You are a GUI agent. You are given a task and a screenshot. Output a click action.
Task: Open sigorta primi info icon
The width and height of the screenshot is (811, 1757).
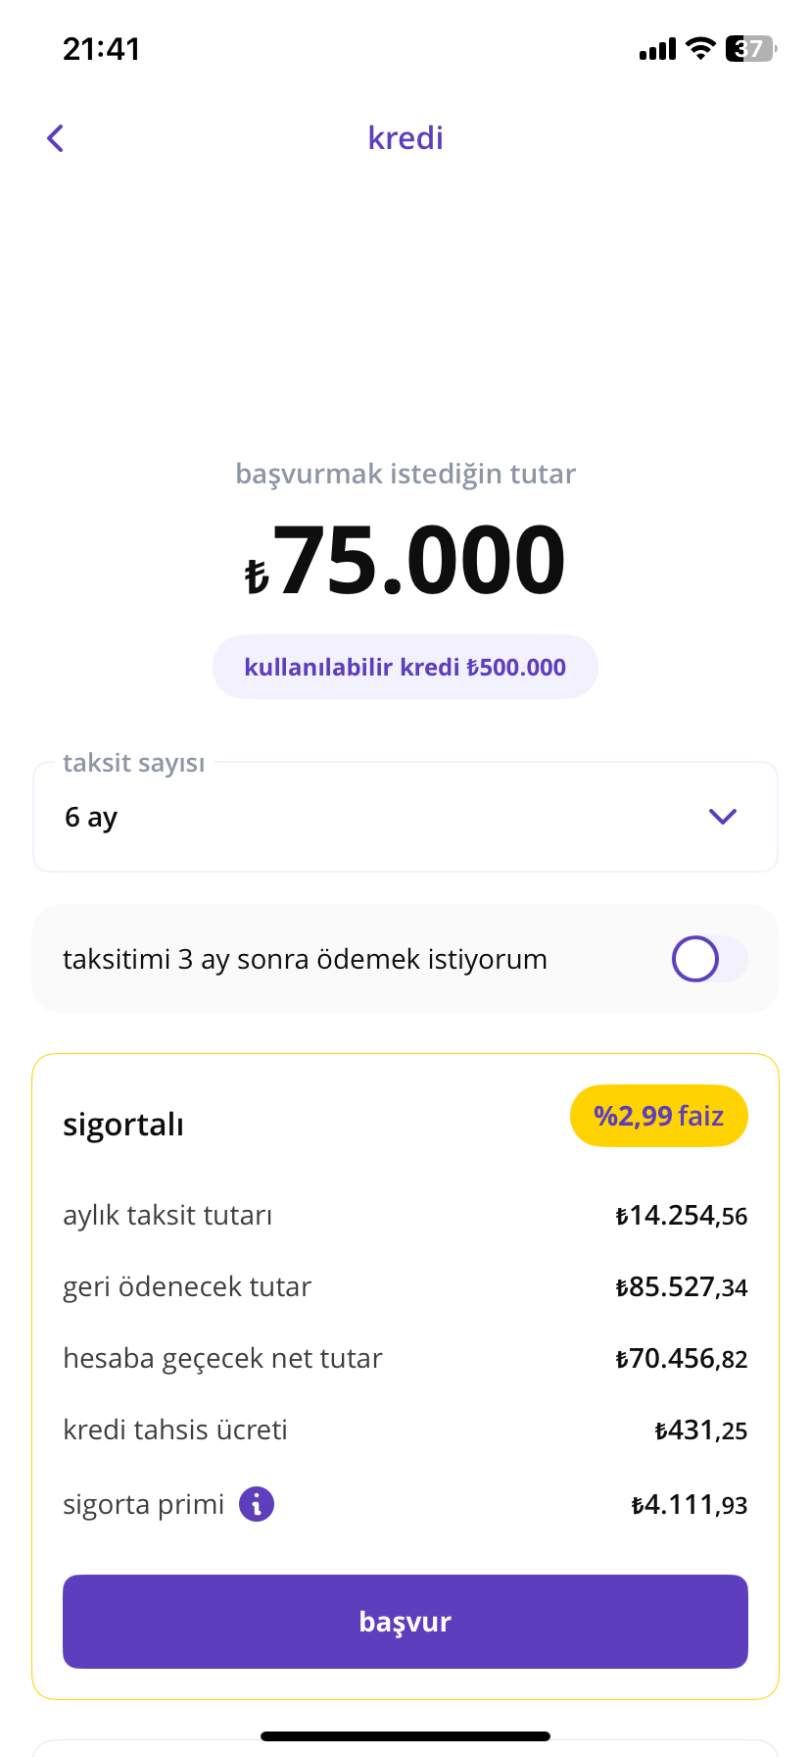coord(257,1503)
